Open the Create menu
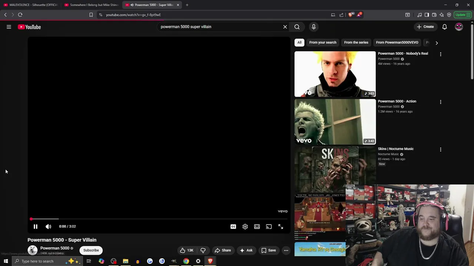 (x=425, y=27)
